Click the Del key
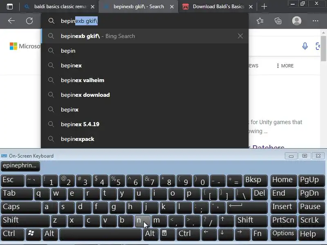Image resolution: width=327 pixels, height=245 pixels. tap(260, 194)
